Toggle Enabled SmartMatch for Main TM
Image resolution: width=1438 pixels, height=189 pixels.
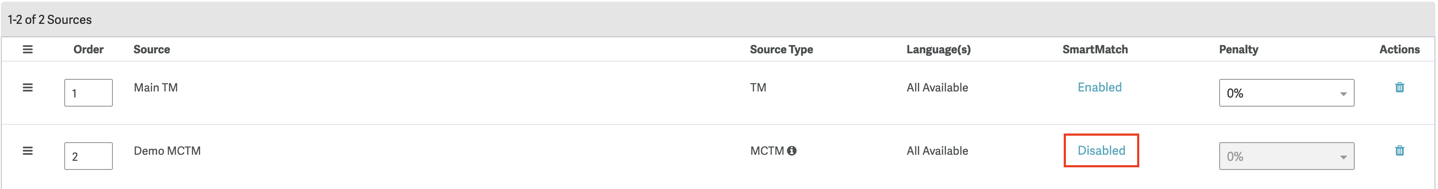(1099, 88)
